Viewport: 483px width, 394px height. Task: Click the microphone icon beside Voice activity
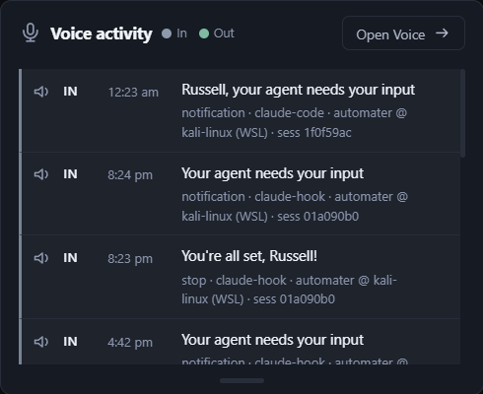[x=31, y=33]
